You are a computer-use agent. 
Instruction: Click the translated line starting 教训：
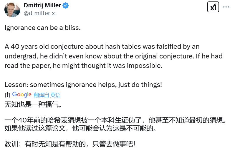coord(70,144)
